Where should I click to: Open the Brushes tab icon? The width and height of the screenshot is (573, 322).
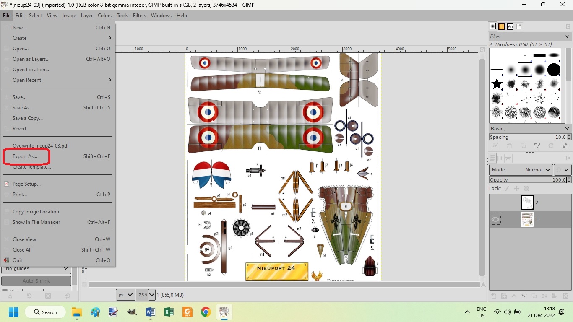493,26
